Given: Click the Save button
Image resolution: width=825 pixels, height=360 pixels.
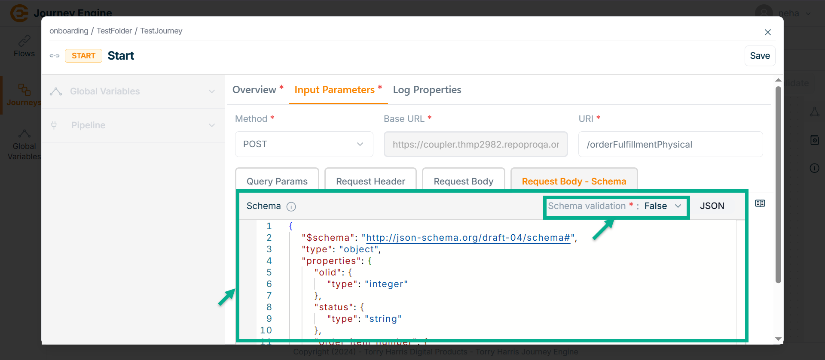Looking at the screenshot, I should click(759, 56).
